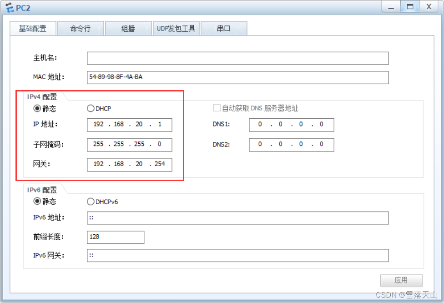
Task: Click the IPv4 IP 地址 field
Action: [129, 125]
